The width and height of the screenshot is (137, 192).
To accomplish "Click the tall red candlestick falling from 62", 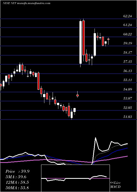I will coord(84,38).
